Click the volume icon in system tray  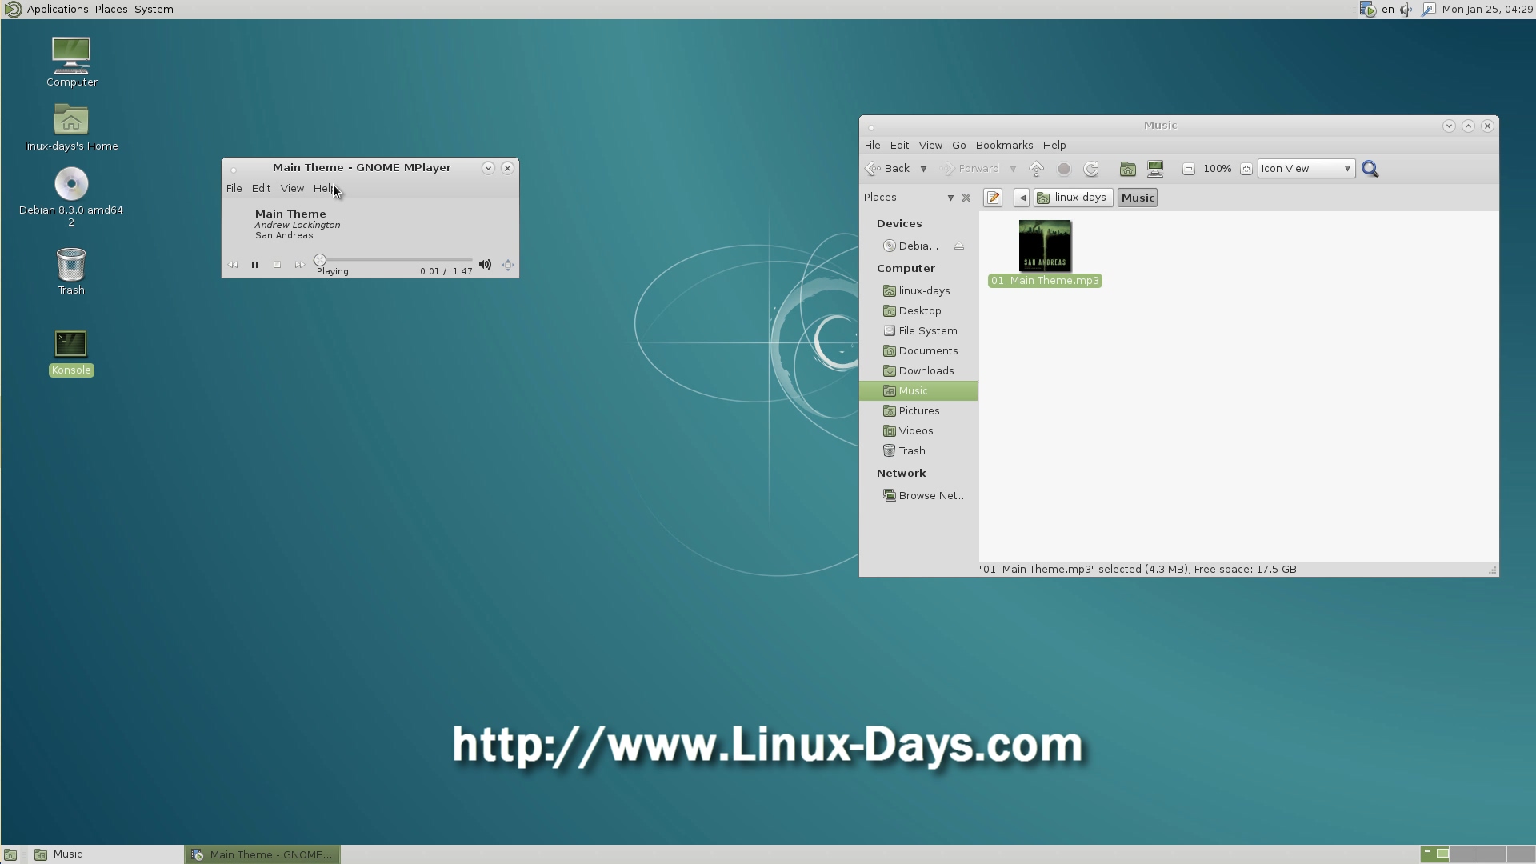coord(1406,10)
